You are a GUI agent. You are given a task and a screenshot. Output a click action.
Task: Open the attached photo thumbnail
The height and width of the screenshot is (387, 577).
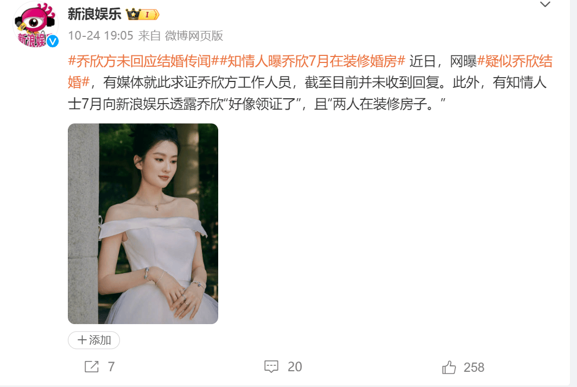coord(143,224)
